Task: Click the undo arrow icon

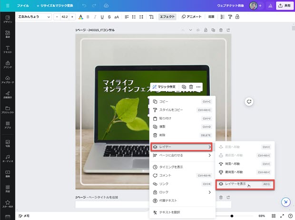Action: click(x=84, y=6)
